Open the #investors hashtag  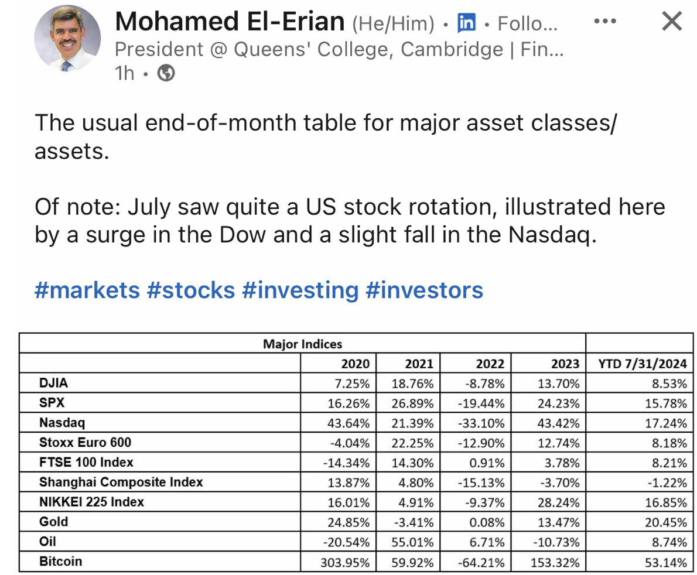425,290
